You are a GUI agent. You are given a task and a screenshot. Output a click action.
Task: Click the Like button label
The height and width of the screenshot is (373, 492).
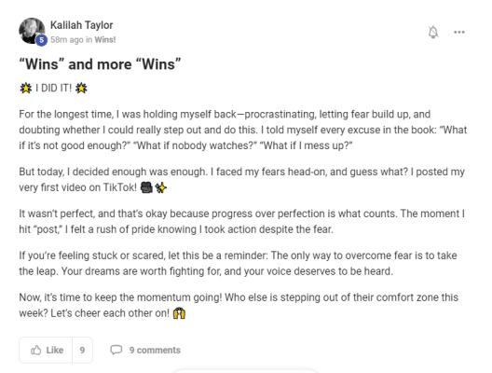pos(55,350)
